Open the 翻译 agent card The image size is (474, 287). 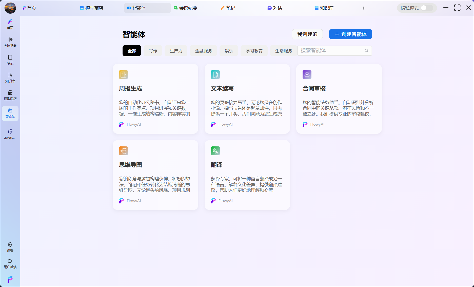click(247, 175)
